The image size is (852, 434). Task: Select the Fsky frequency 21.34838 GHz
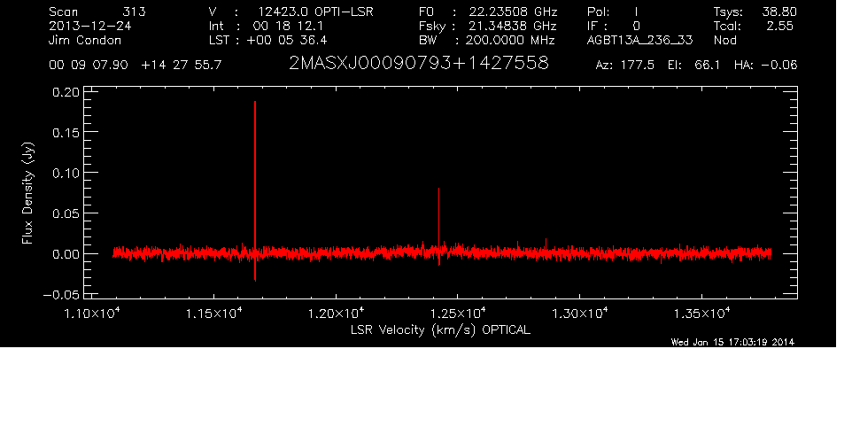pos(513,26)
